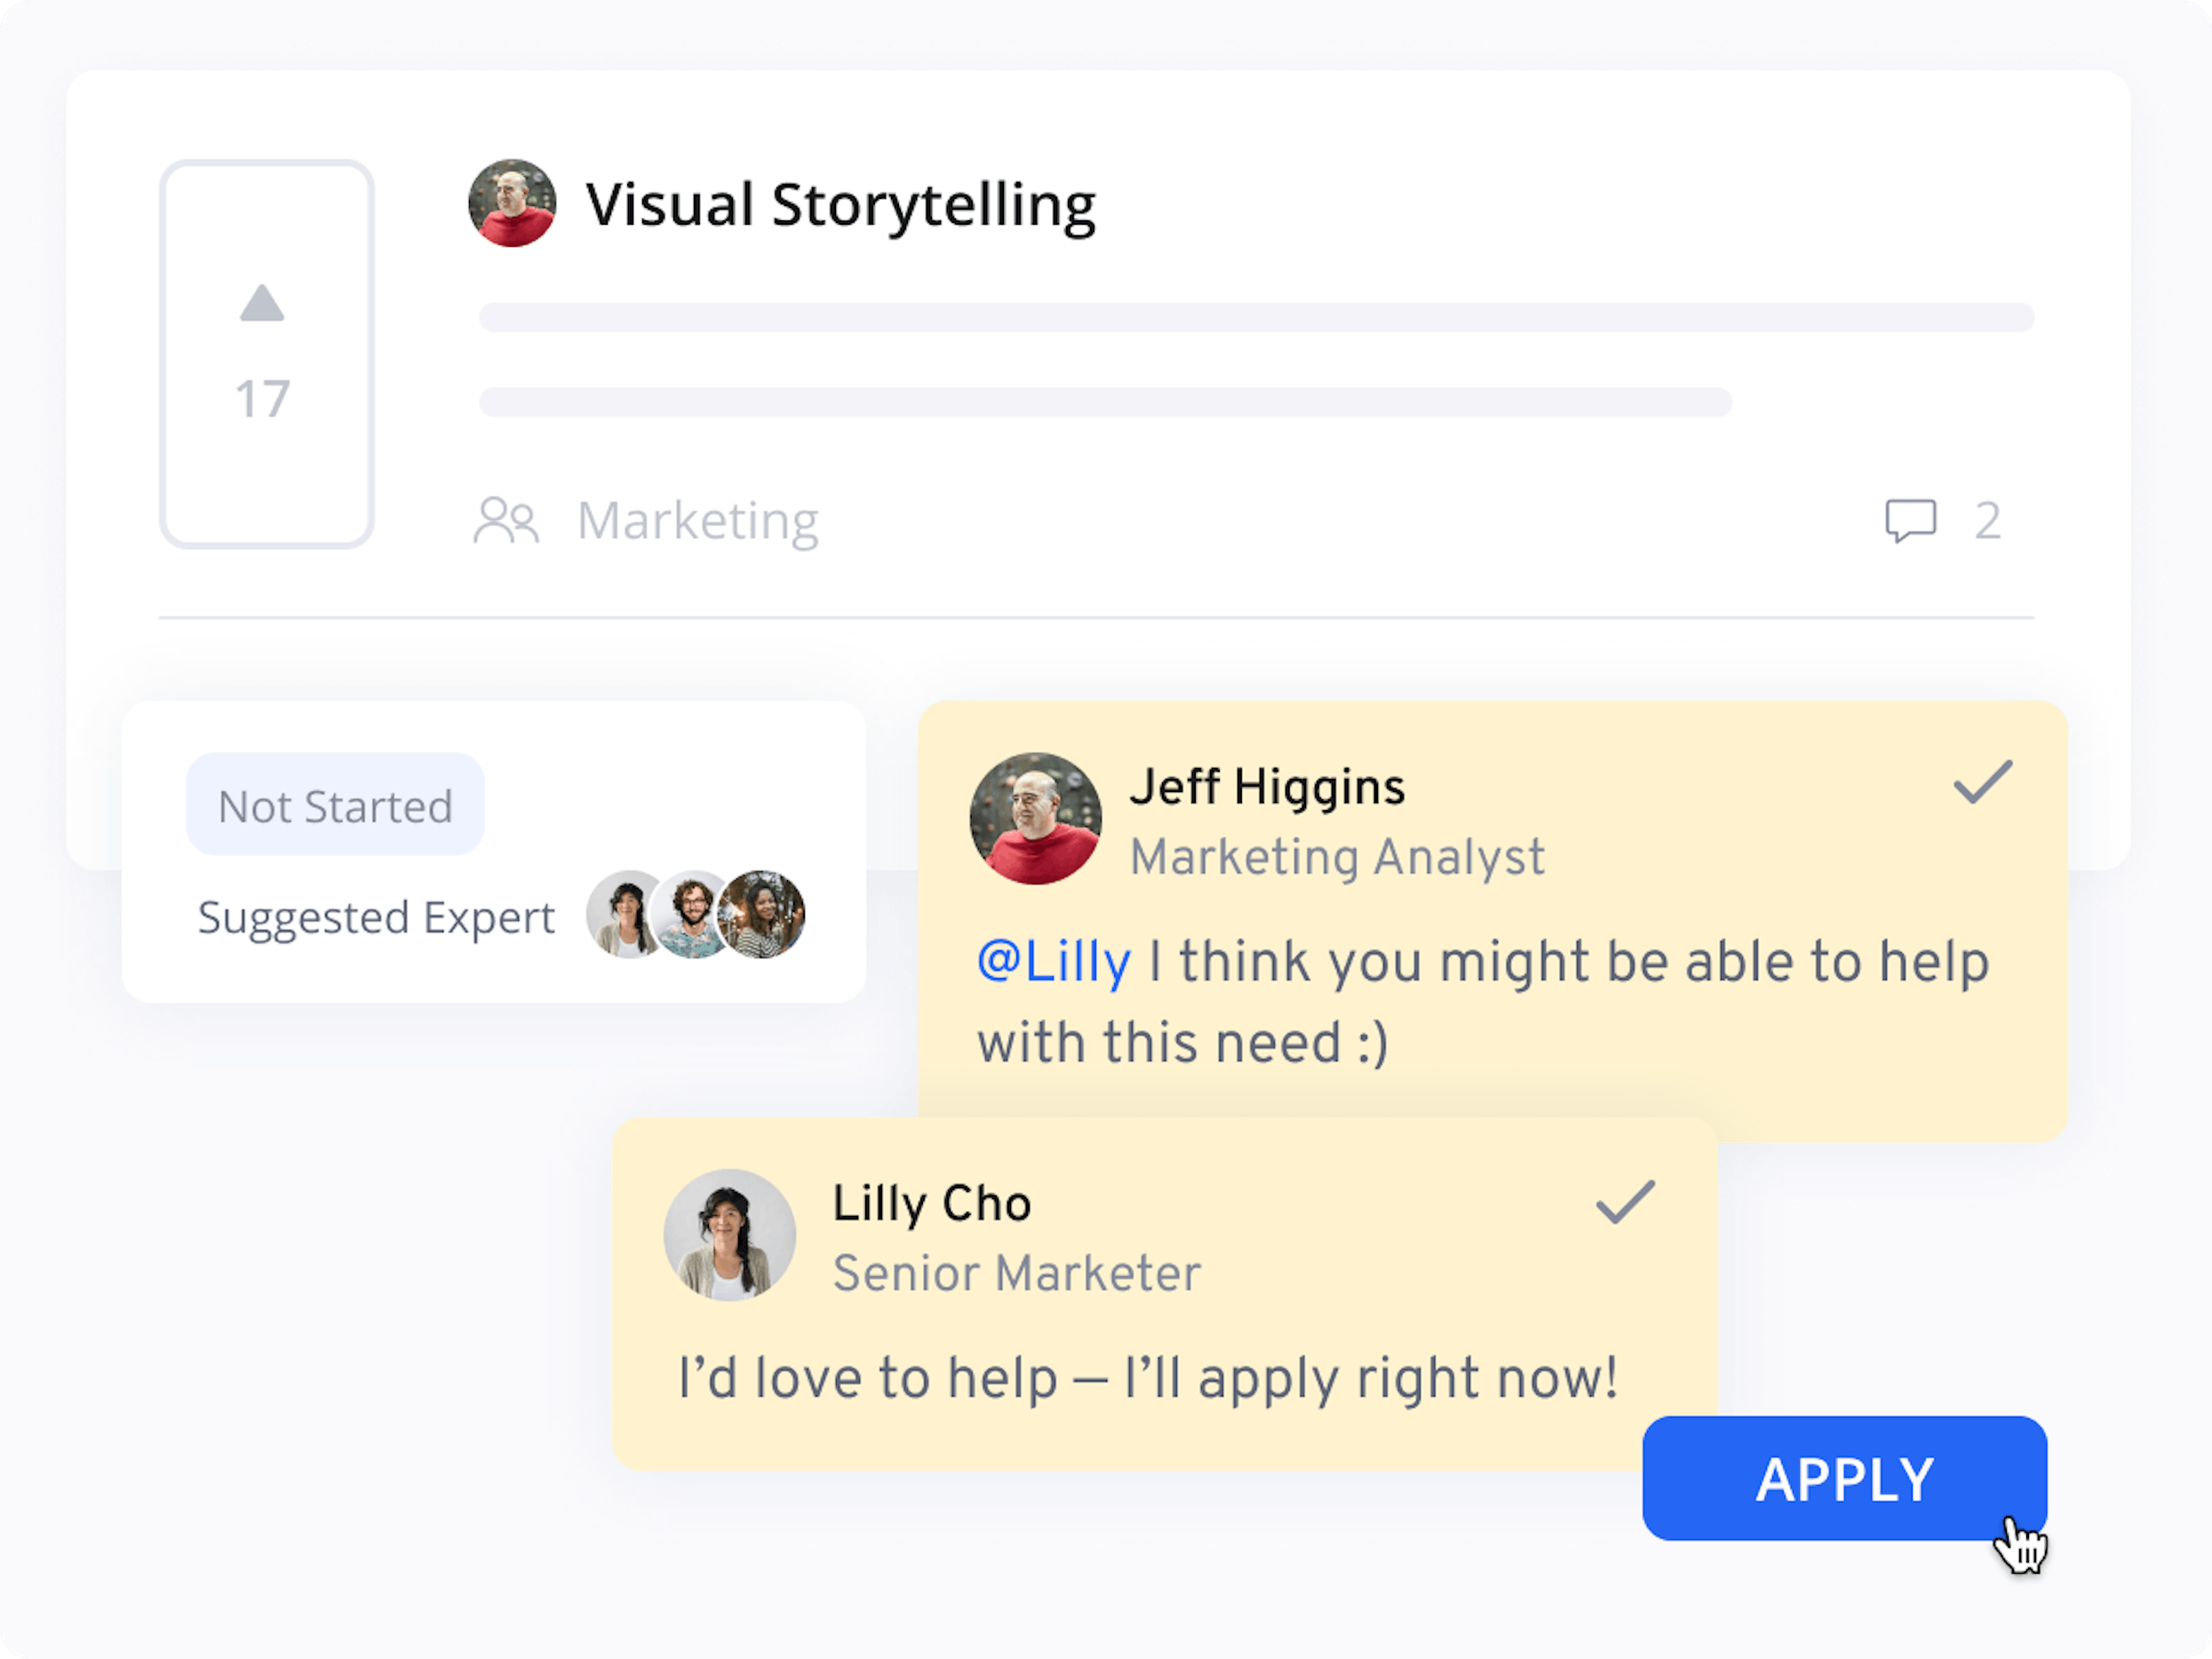The width and height of the screenshot is (2212, 1659).
Task: Click Lilly Cho's profile picture
Action: tap(729, 1235)
